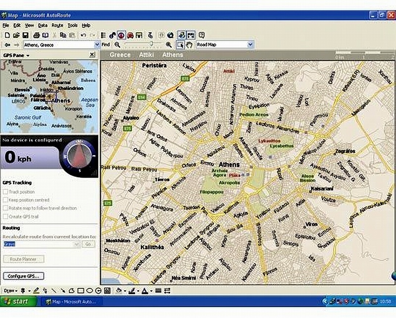The height and width of the screenshot is (318, 396).
Task: Click the Windows start button
Action: (17, 301)
